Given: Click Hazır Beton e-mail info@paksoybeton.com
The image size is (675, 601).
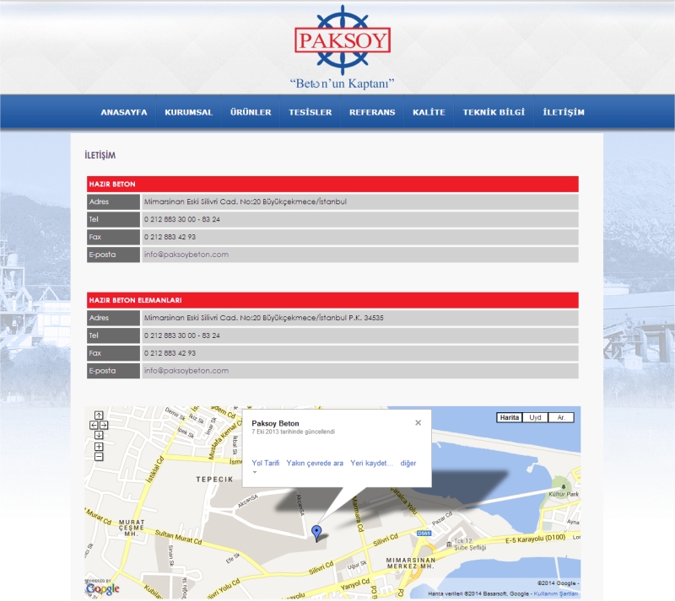Looking at the screenshot, I should [186, 255].
